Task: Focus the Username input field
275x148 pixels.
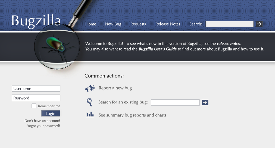Action: [36, 89]
